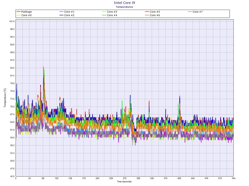Click the Core #4 legend entry
The height and width of the screenshot is (186, 249).
point(110,15)
